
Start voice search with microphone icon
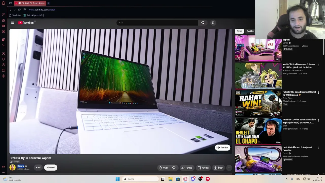click(x=213, y=23)
